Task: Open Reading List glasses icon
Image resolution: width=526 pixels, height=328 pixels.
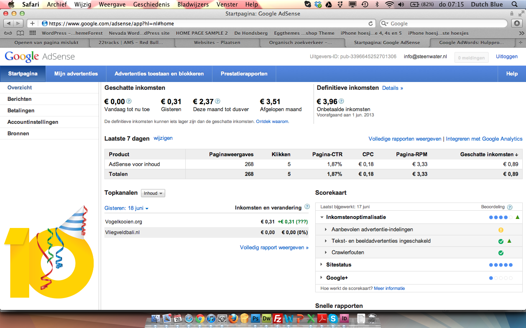Action: click(8, 33)
